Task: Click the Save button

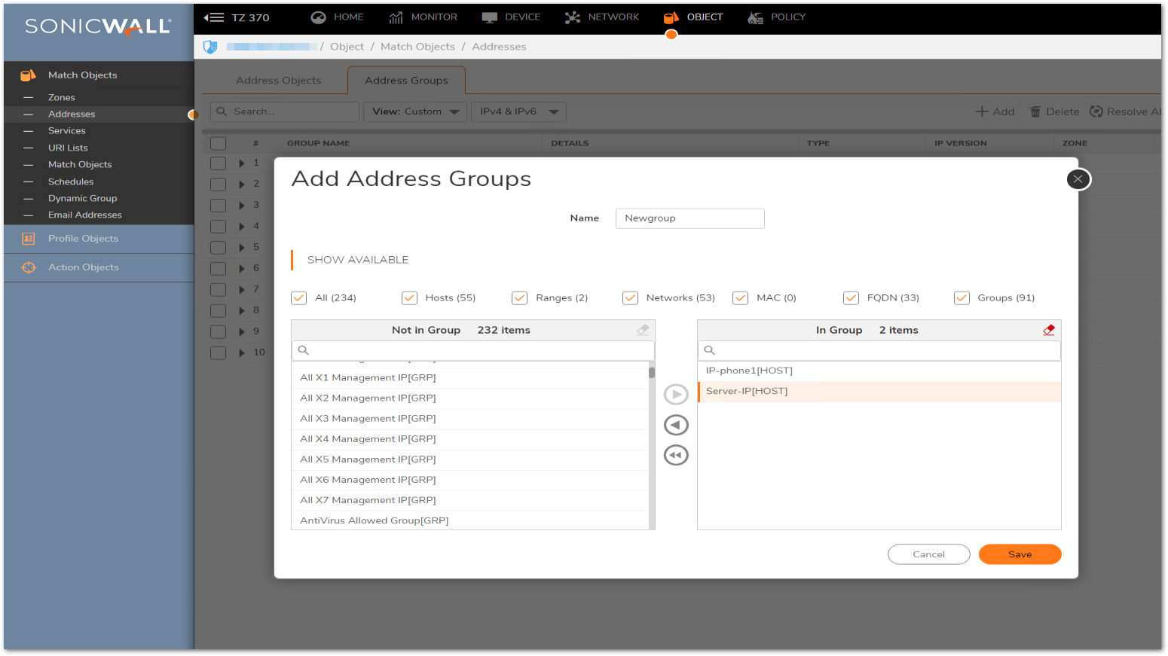Action: click(x=1020, y=554)
